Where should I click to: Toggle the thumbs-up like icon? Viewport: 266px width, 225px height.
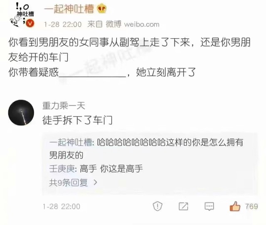235,206
